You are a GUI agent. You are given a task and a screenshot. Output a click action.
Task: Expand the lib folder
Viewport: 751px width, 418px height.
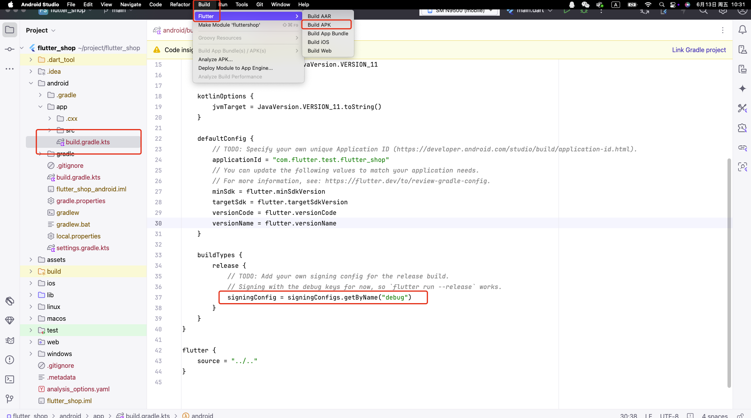(31, 295)
